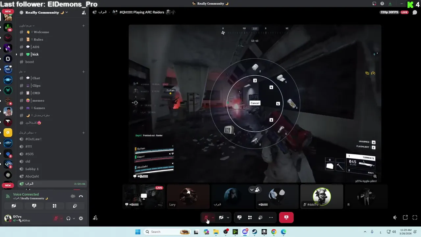
Task: Select the #Qhttttt LIVE stream tile
Action: 143,197
